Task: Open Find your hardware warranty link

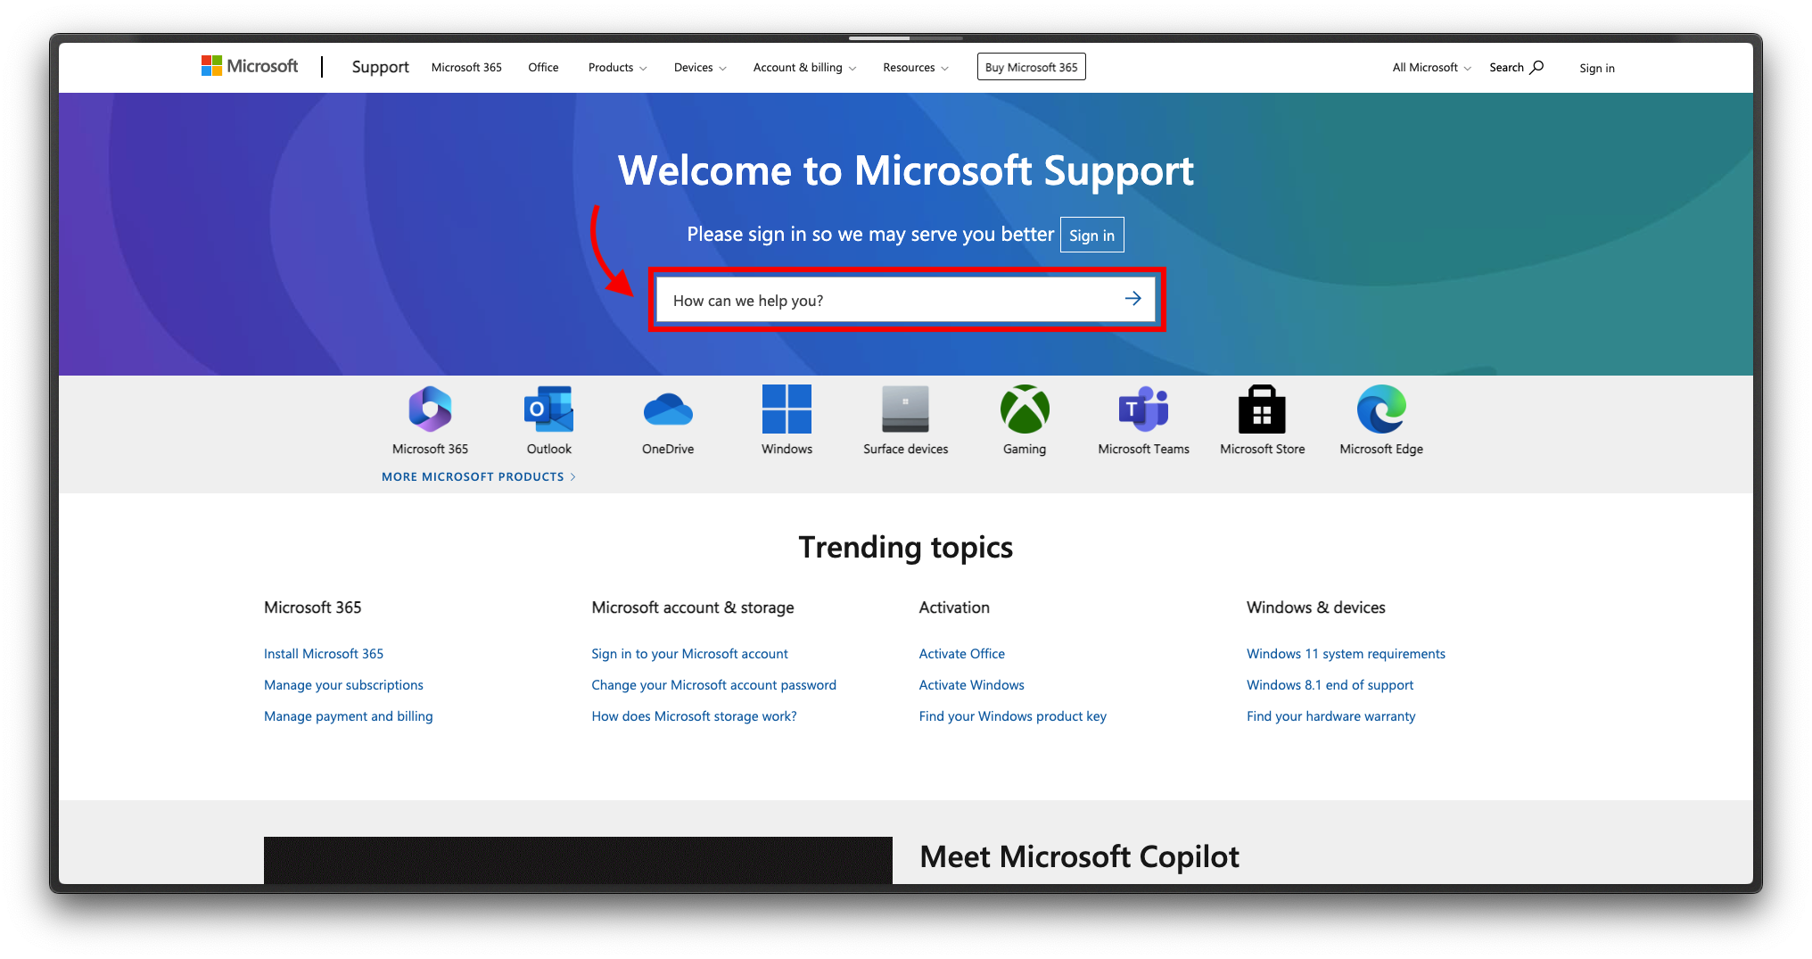Action: coord(1331,716)
